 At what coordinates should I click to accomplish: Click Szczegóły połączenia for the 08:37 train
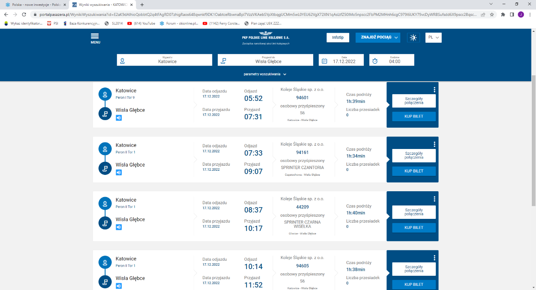coord(414,212)
